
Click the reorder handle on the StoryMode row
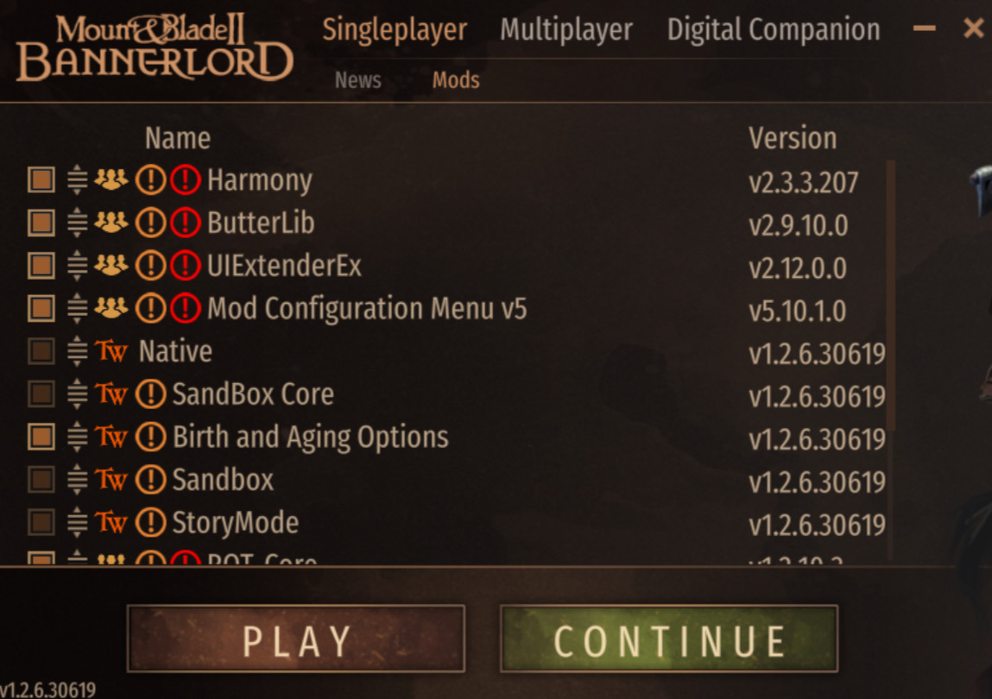tap(77, 522)
